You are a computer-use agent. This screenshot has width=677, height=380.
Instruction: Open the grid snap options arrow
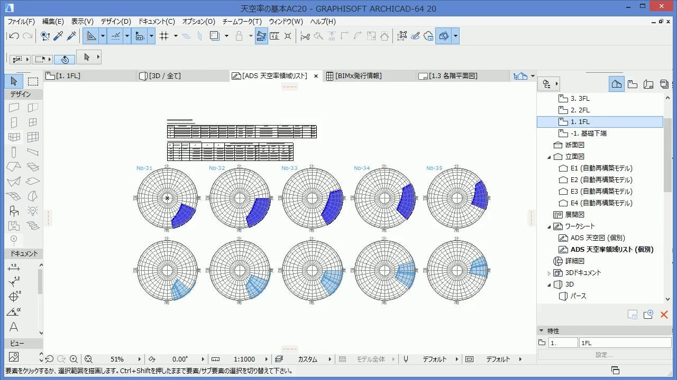pos(176,36)
